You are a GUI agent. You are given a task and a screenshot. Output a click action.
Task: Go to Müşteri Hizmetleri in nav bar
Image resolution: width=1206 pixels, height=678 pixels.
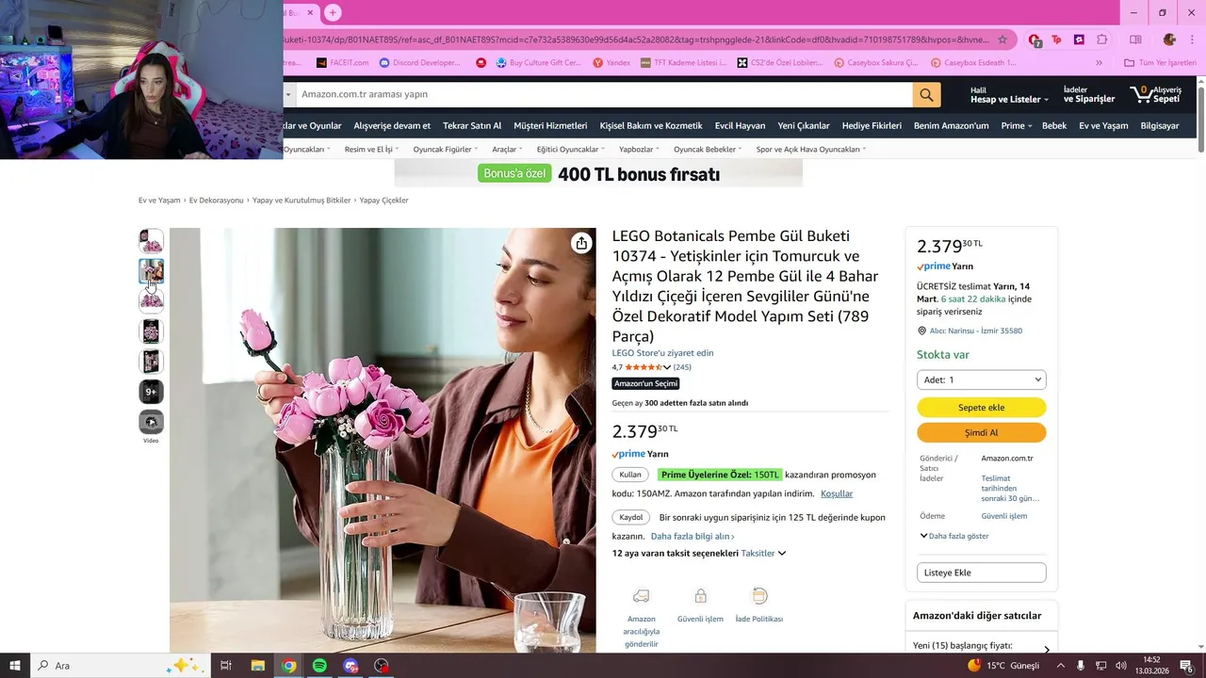(x=550, y=125)
